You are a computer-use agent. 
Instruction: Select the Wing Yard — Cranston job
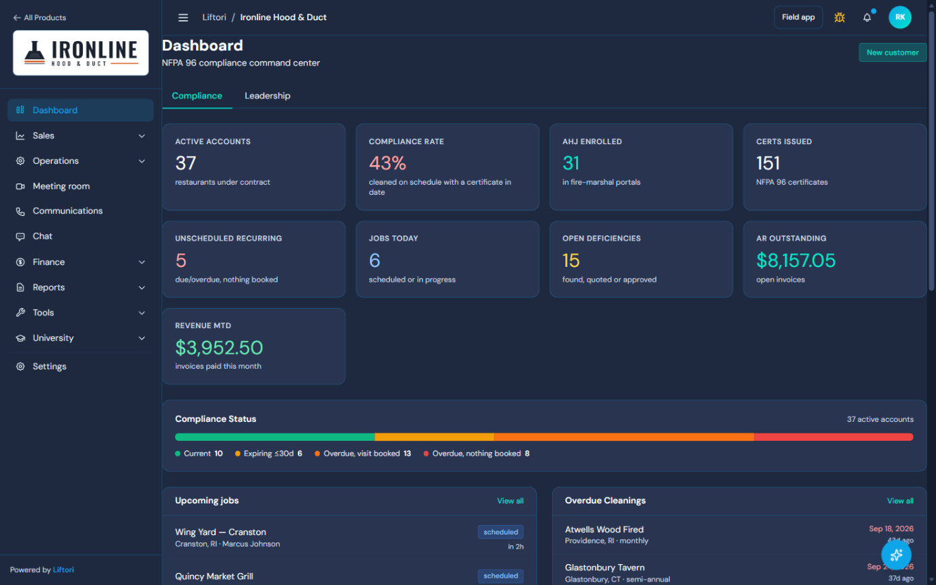tap(349, 538)
